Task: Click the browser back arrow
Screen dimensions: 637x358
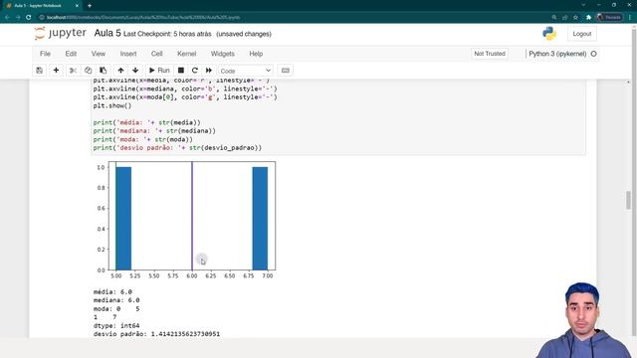Action: [7, 18]
